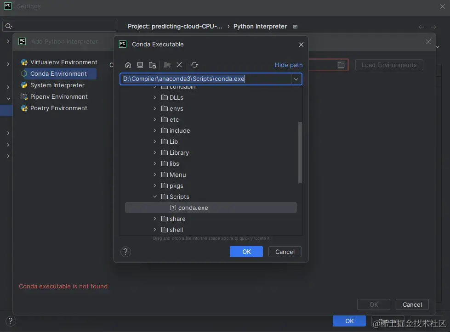The height and width of the screenshot is (332, 450).
Task: Click the Load Environments button
Action: click(389, 65)
